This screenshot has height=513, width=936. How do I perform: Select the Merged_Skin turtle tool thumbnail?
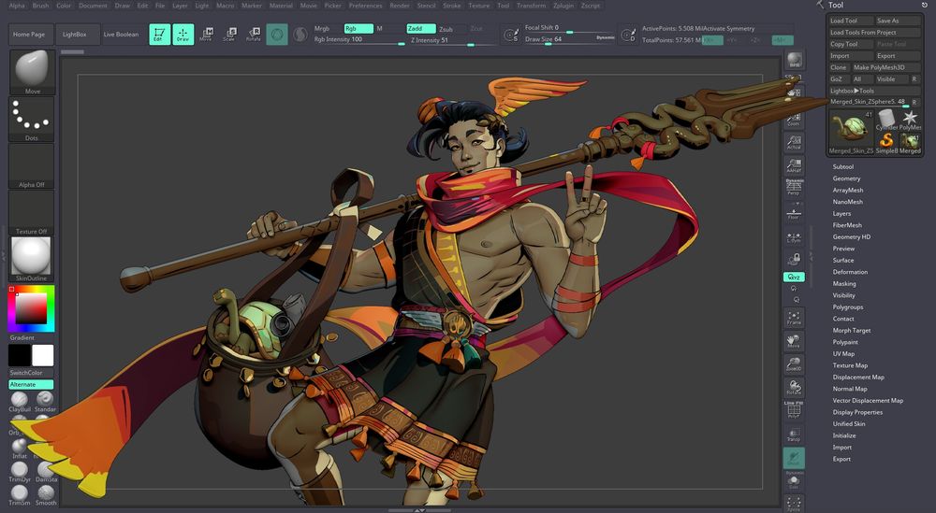coord(851,132)
